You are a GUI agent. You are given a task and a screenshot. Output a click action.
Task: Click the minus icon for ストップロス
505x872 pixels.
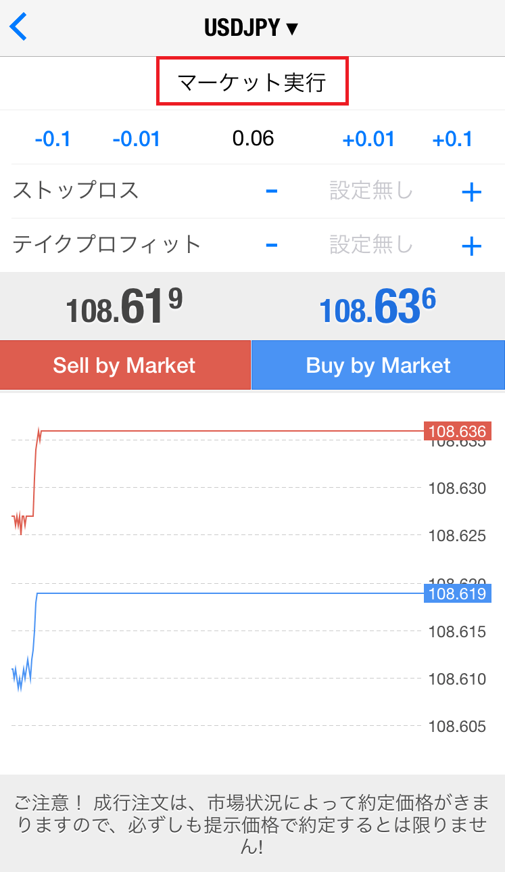click(x=272, y=191)
